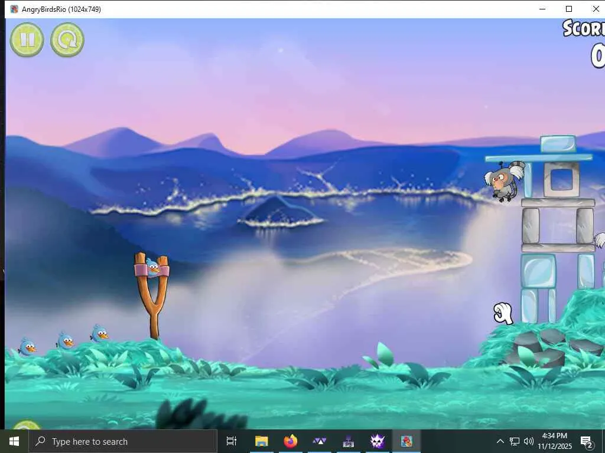Click the AngryBirdsRio icon in title bar
Viewport: 605px width, 453px height.
14,9
